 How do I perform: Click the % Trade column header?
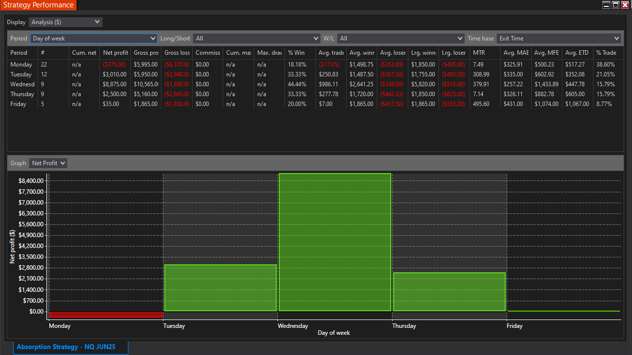(x=608, y=53)
